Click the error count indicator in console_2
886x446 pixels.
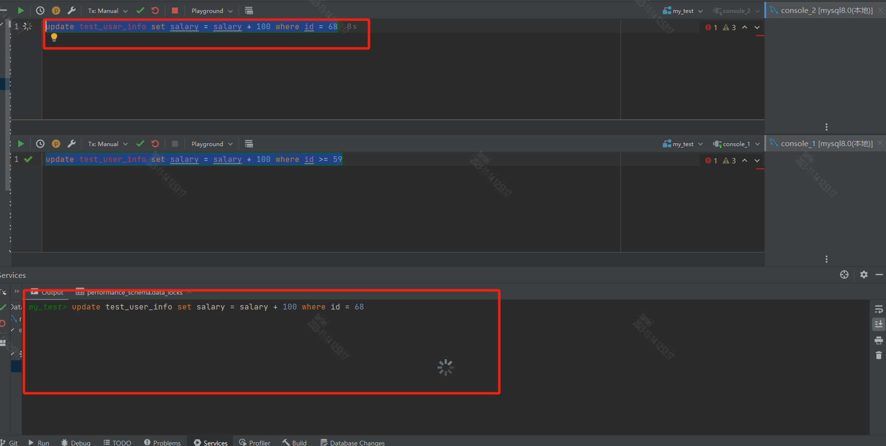click(711, 27)
